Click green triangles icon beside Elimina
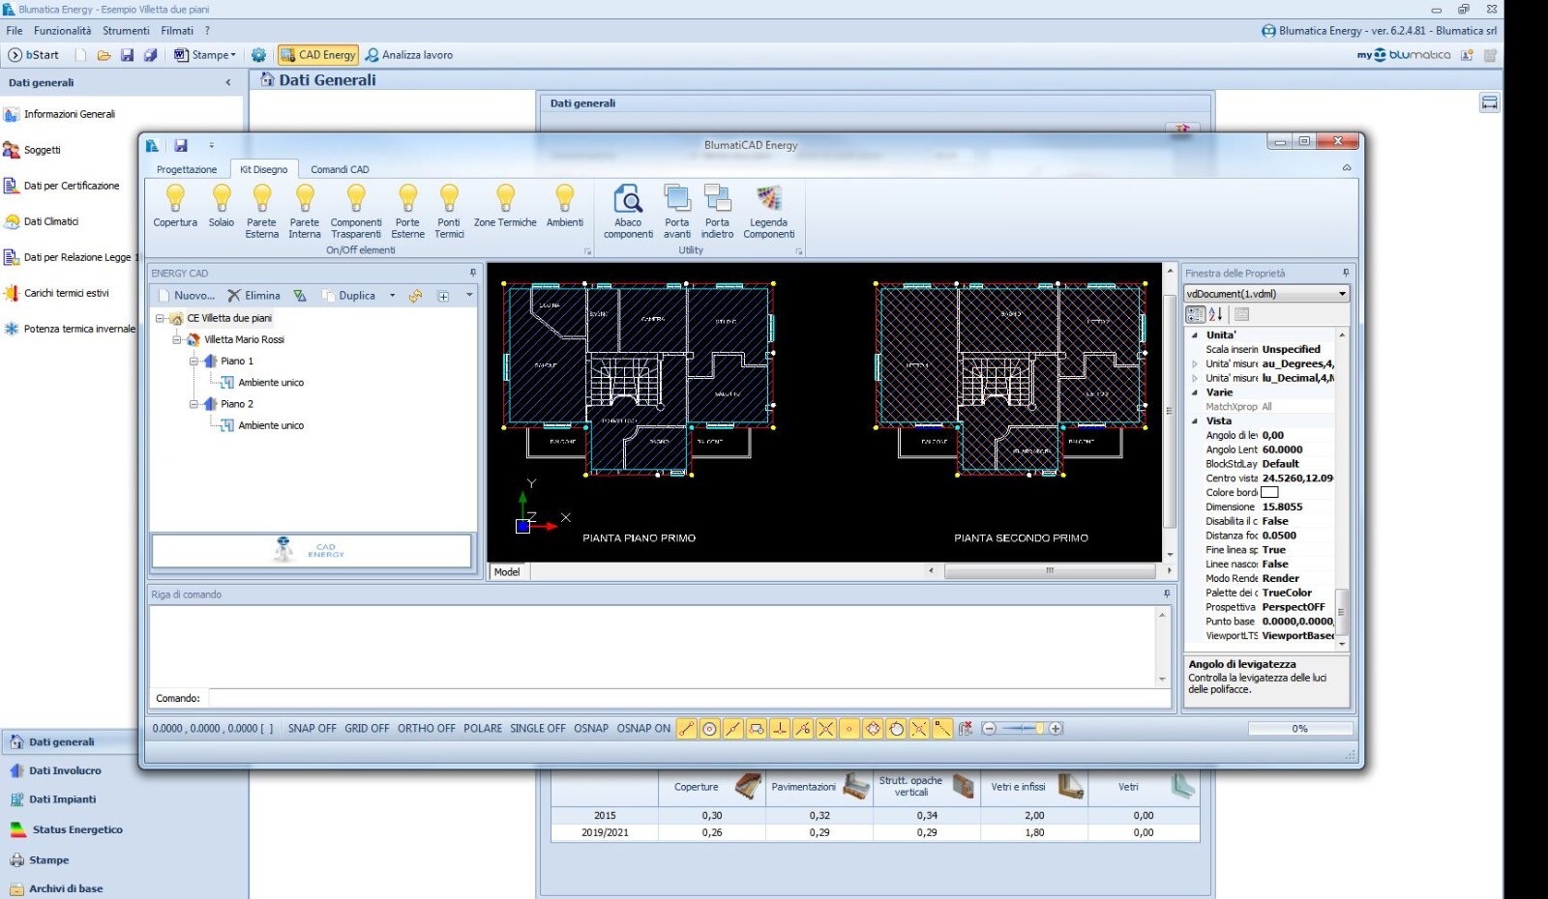Screen dimensions: 1548x899 pos(300,296)
